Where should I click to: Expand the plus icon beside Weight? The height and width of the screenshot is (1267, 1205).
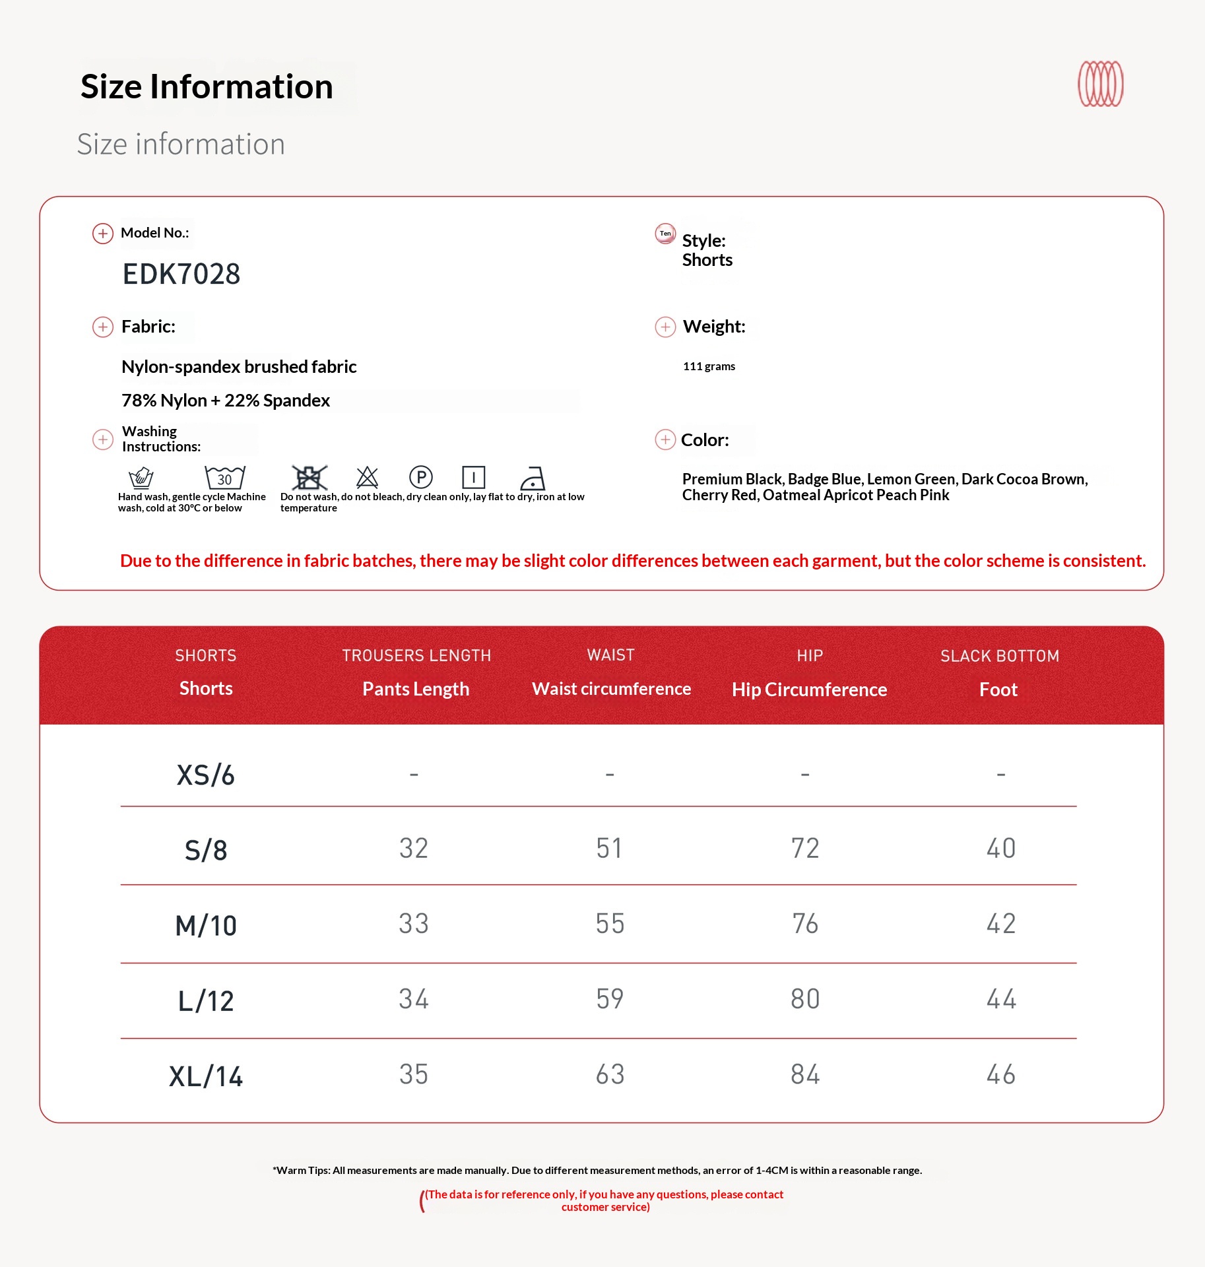click(x=665, y=327)
